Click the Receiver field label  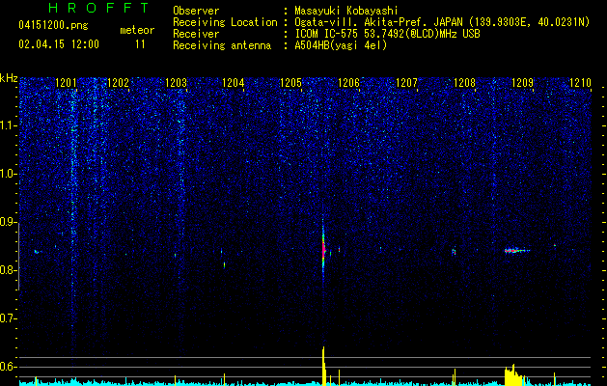point(196,34)
